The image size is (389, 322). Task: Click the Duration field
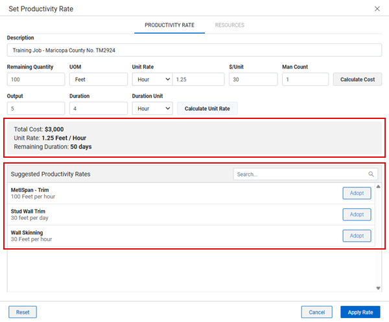click(99, 109)
